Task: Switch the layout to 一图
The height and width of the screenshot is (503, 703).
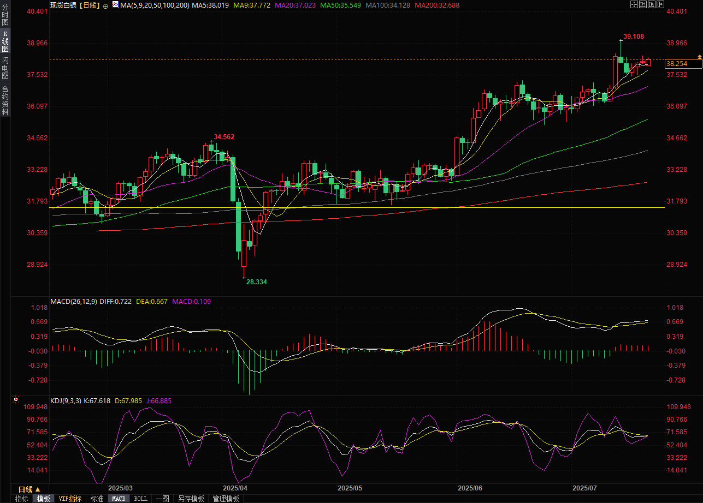Action: [162, 499]
